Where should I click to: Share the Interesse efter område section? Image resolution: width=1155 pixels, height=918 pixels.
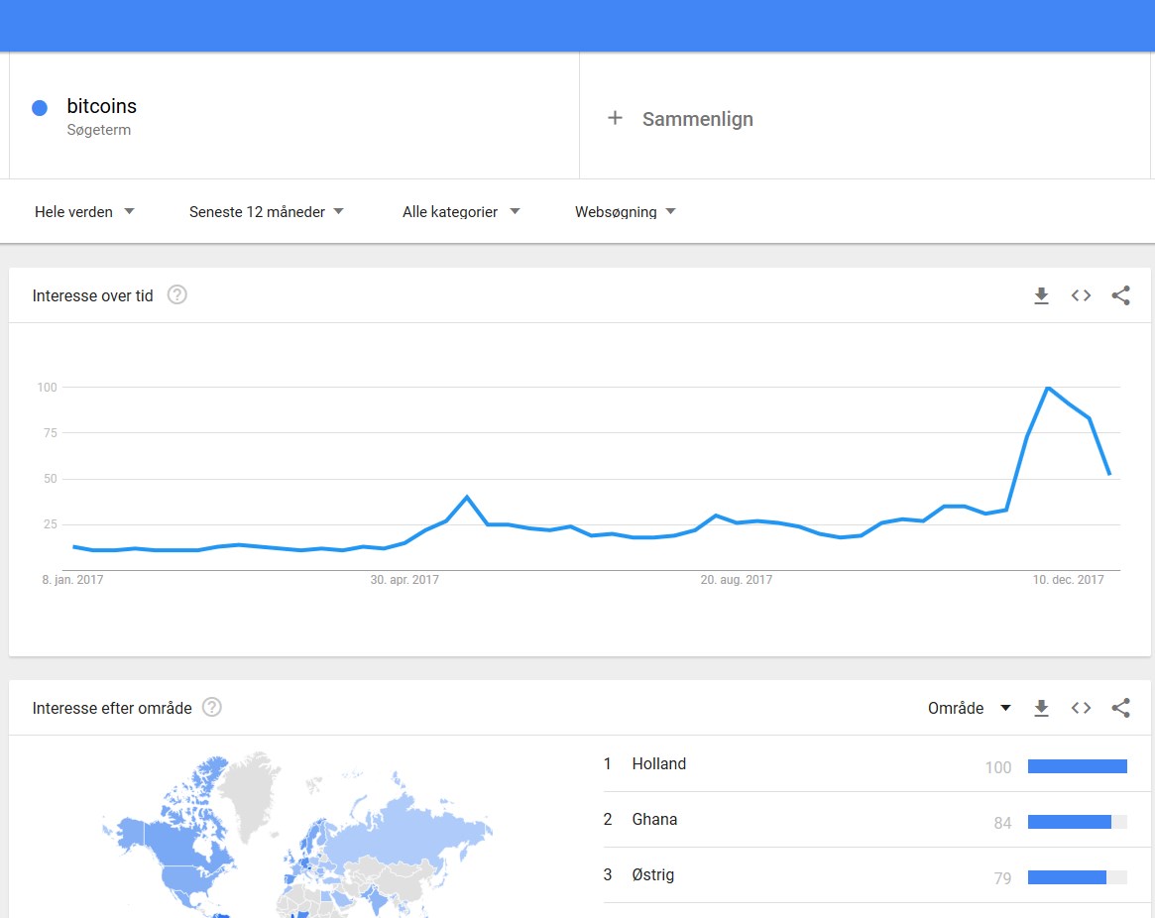pyautogui.click(x=1120, y=708)
